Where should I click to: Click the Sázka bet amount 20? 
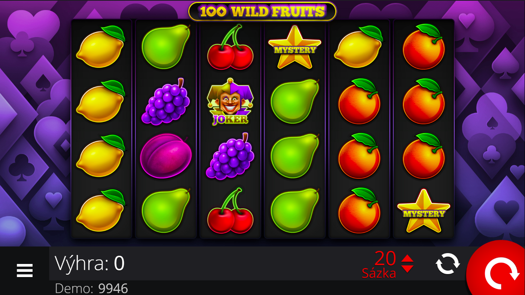click(385, 258)
